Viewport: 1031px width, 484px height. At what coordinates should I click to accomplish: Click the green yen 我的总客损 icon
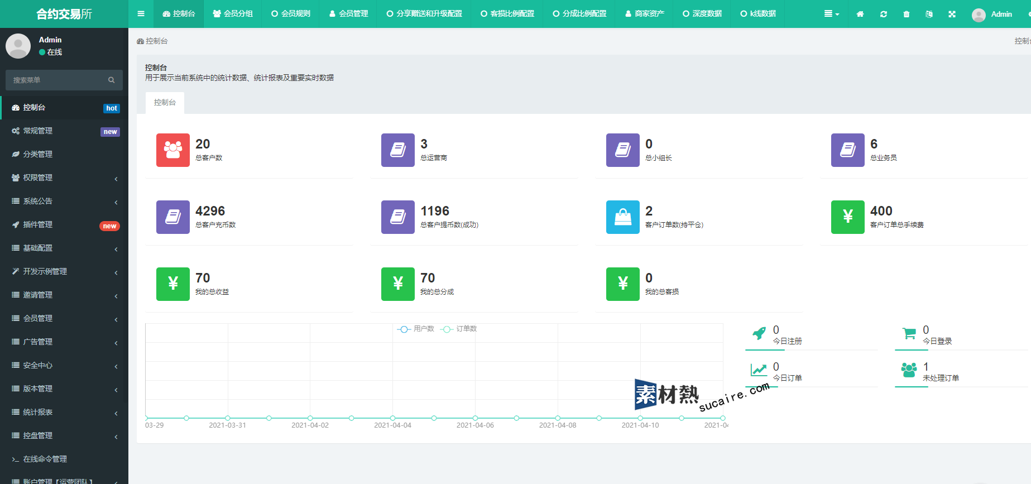point(623,284)
